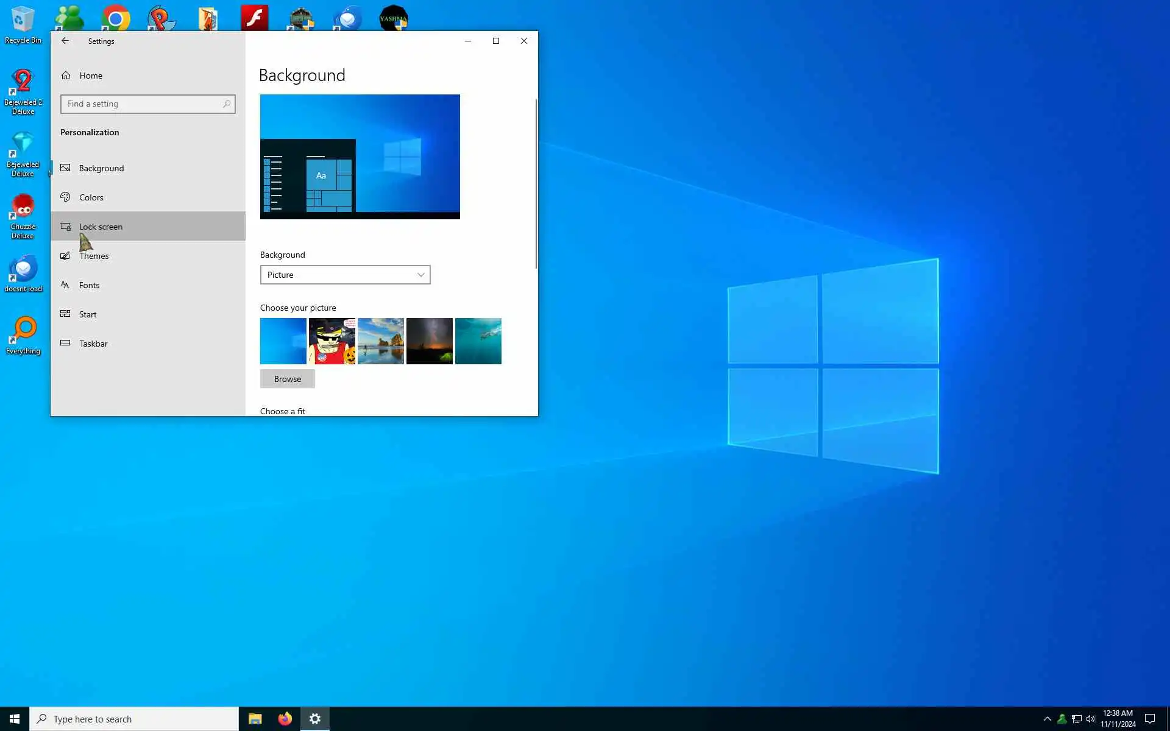Choose the cartoon character wallpaper thumbnail
1170x731 pixels.
pos(331,341)
